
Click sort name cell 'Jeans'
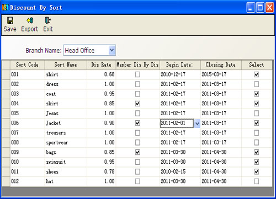coord(66,114)
